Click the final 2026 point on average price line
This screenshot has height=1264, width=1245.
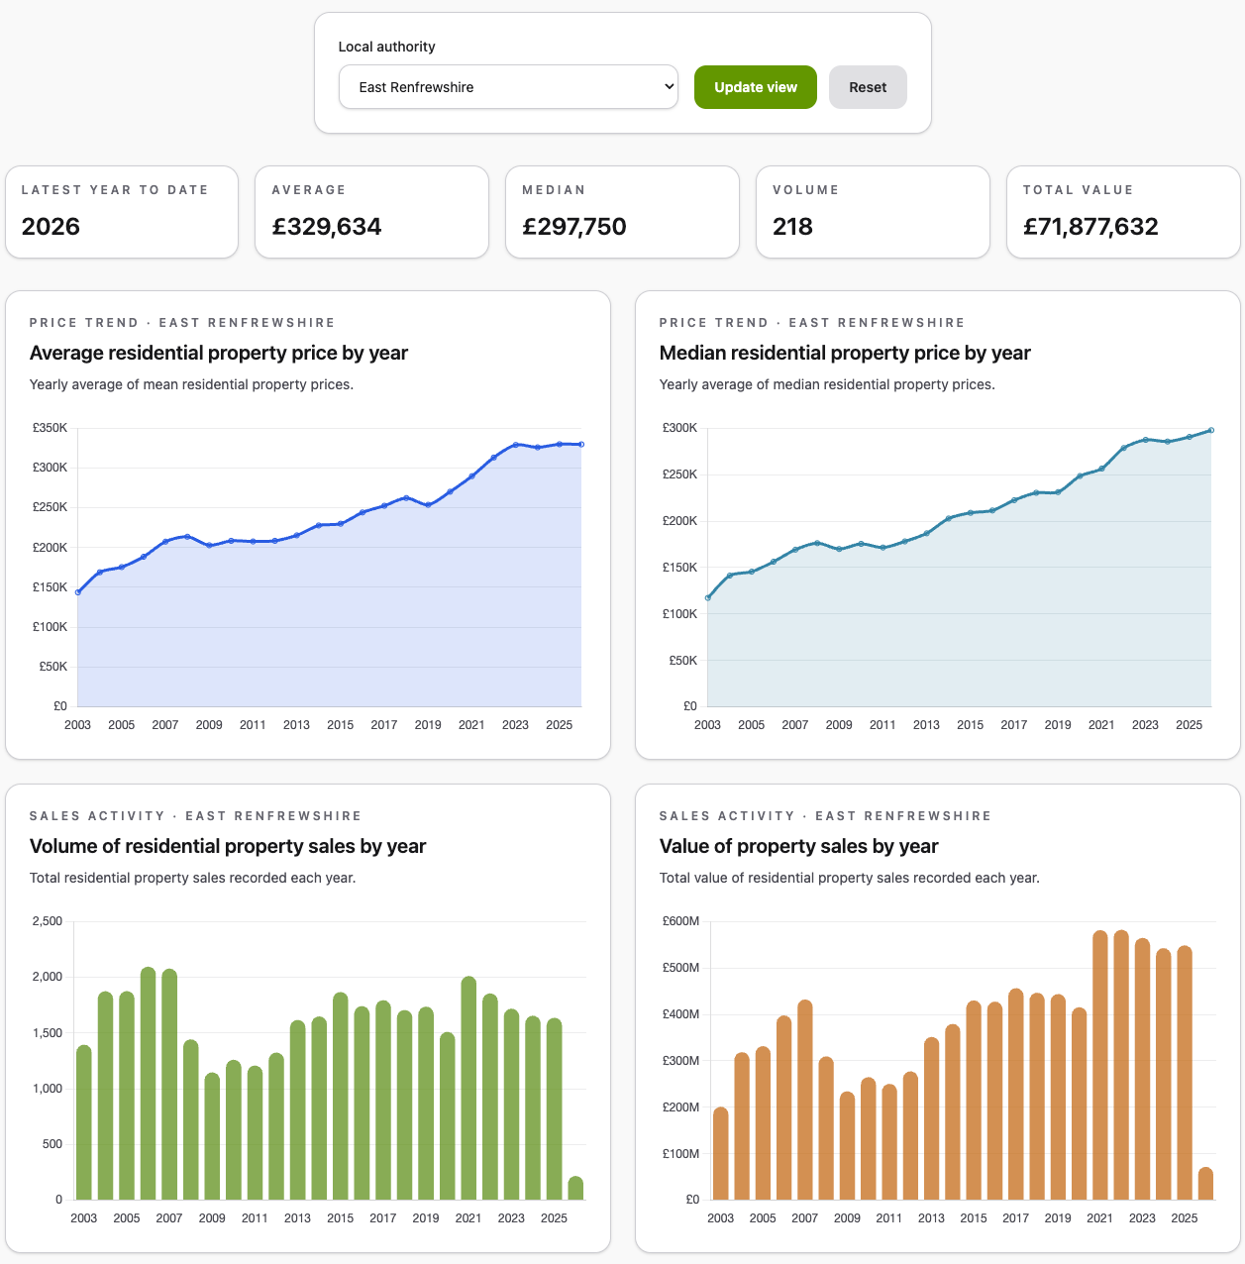pos(581,445)
